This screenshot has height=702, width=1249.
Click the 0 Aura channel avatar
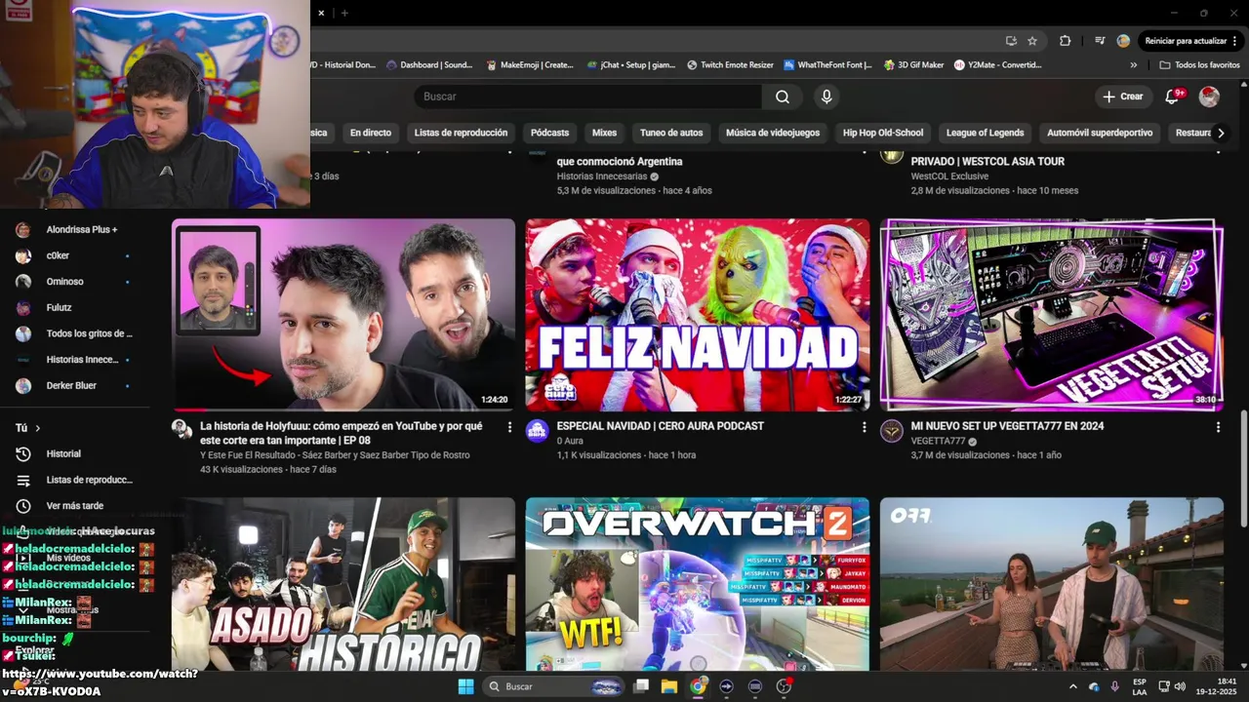click(x=538, y=431)
